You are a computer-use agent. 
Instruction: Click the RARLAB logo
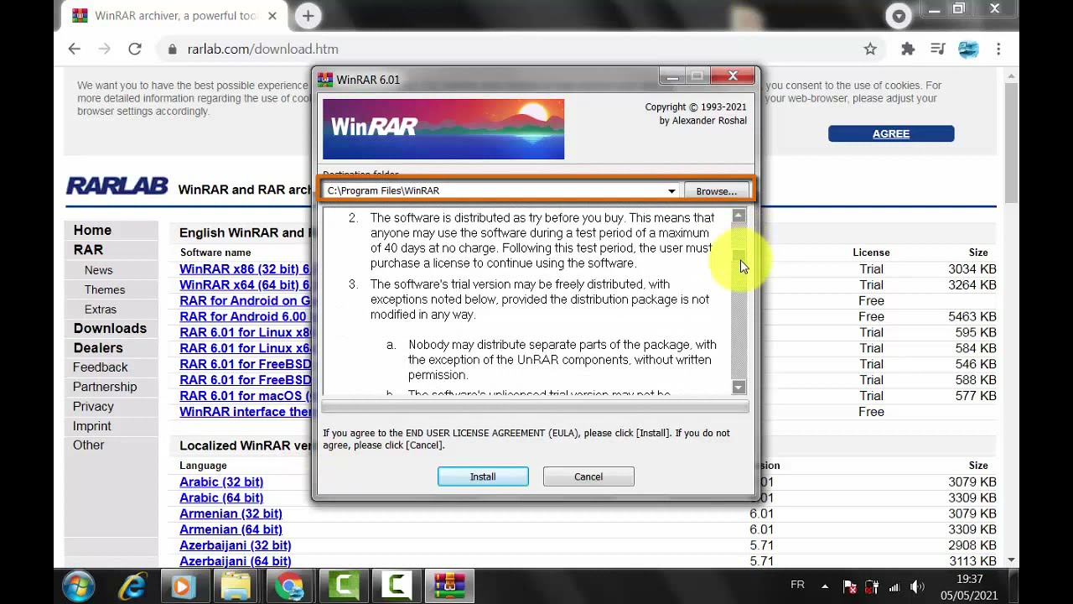(117, 186)
